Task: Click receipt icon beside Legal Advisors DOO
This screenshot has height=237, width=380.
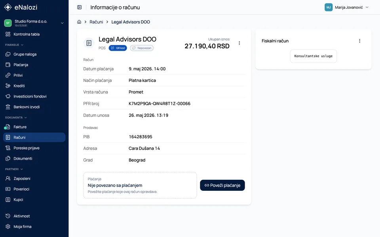Action: click(x=89, y=43)
